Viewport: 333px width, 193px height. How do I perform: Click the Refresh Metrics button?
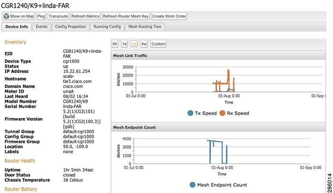pos(85,16)
